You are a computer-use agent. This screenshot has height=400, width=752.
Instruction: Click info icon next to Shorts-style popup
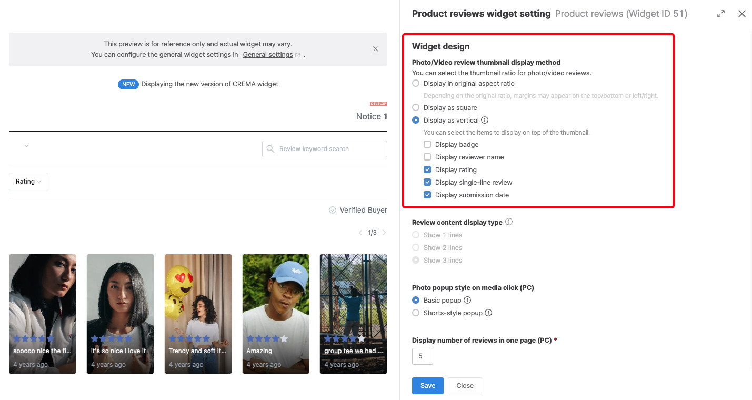[488, 313]
